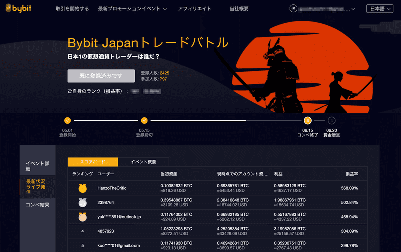Image resolution: width=401 pixels, height=252 pixels.
Task: Click rank number 4
Action: click(x=83, y=231)
